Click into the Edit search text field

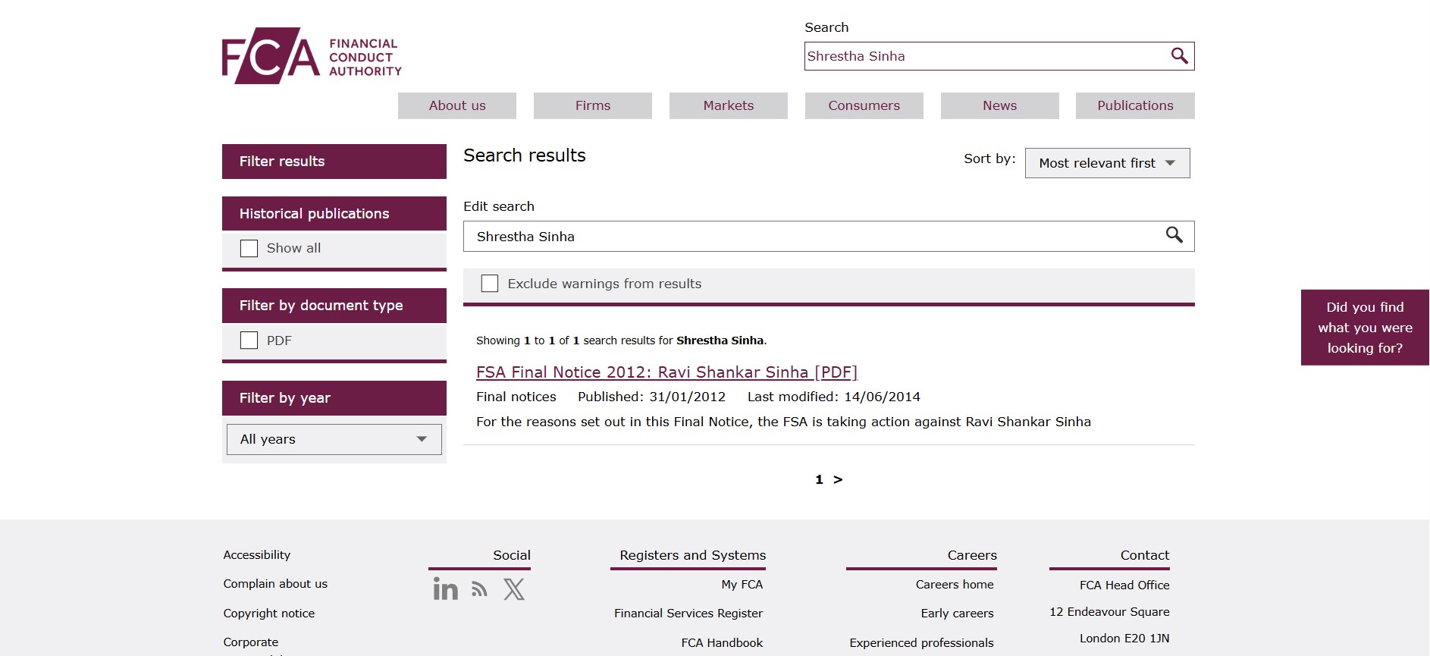pyautogui.click(x=811, y=237)
